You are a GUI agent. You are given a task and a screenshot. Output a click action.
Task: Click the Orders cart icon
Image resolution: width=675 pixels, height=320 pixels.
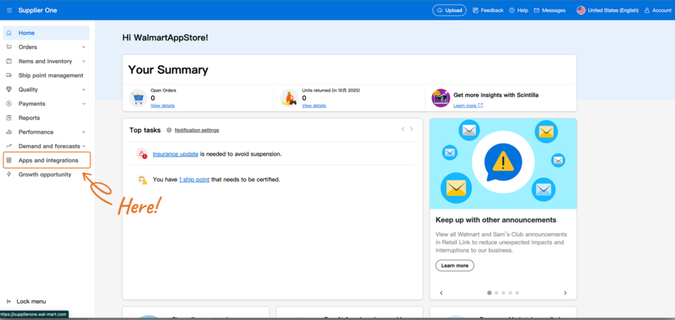coord(9,47)
